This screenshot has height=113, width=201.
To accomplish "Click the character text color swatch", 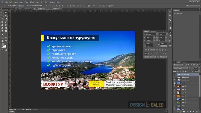I will 164,46.
